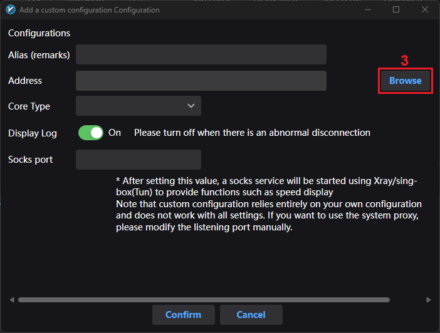Expand the Core Type dropdown
Image resolution: width=440 pixels, height=333 pixels.
[x=139, y=106]
